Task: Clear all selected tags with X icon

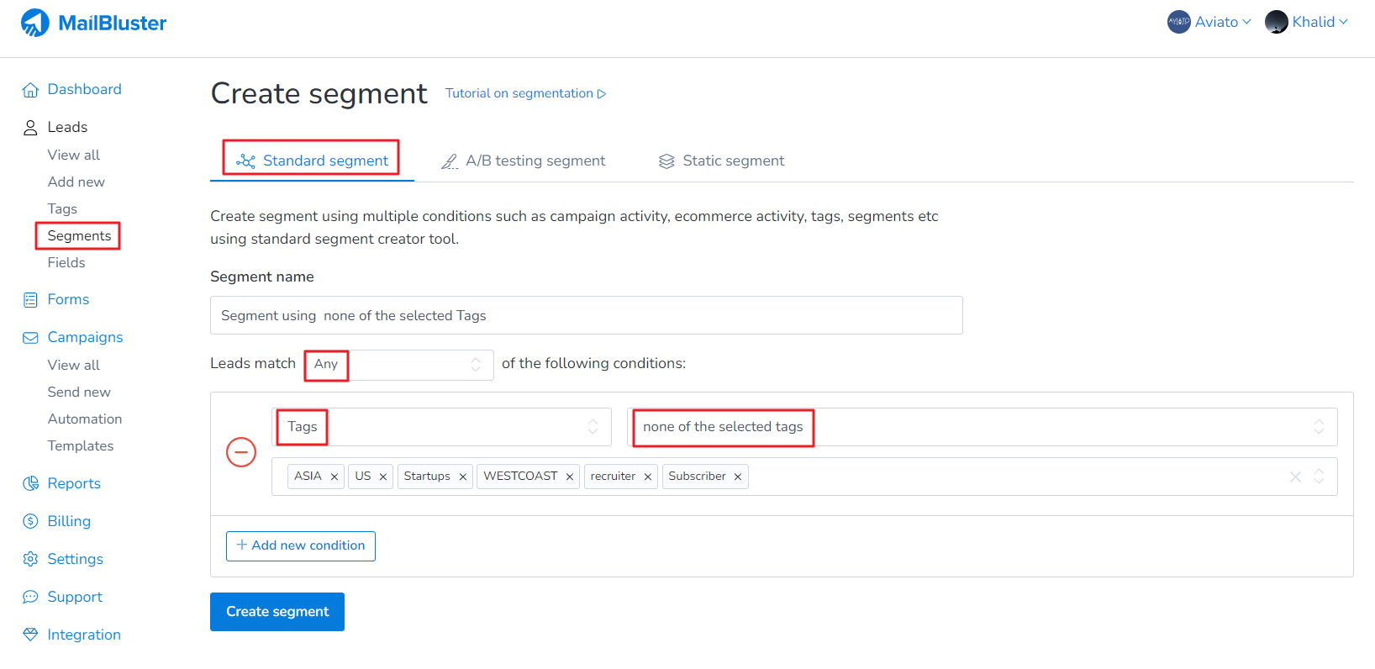Action: [x=1295, y=477]
